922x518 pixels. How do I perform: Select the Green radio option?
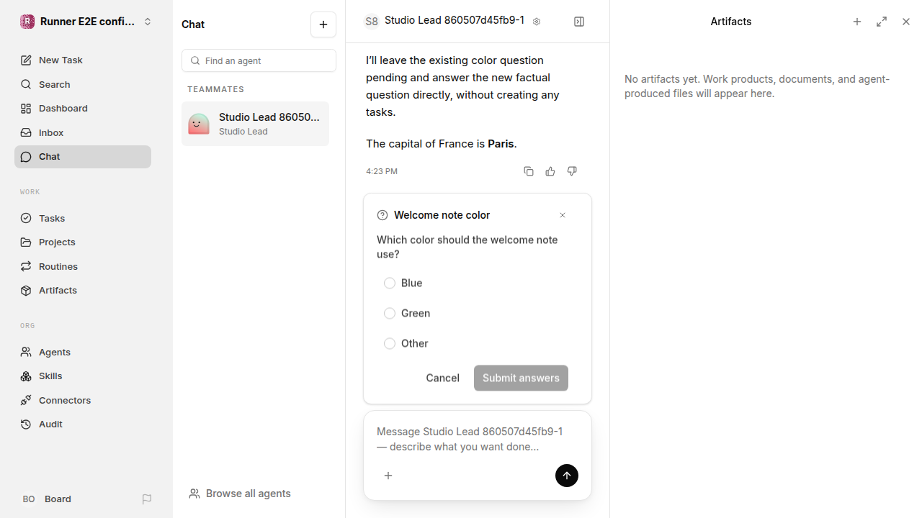[390, 314]
